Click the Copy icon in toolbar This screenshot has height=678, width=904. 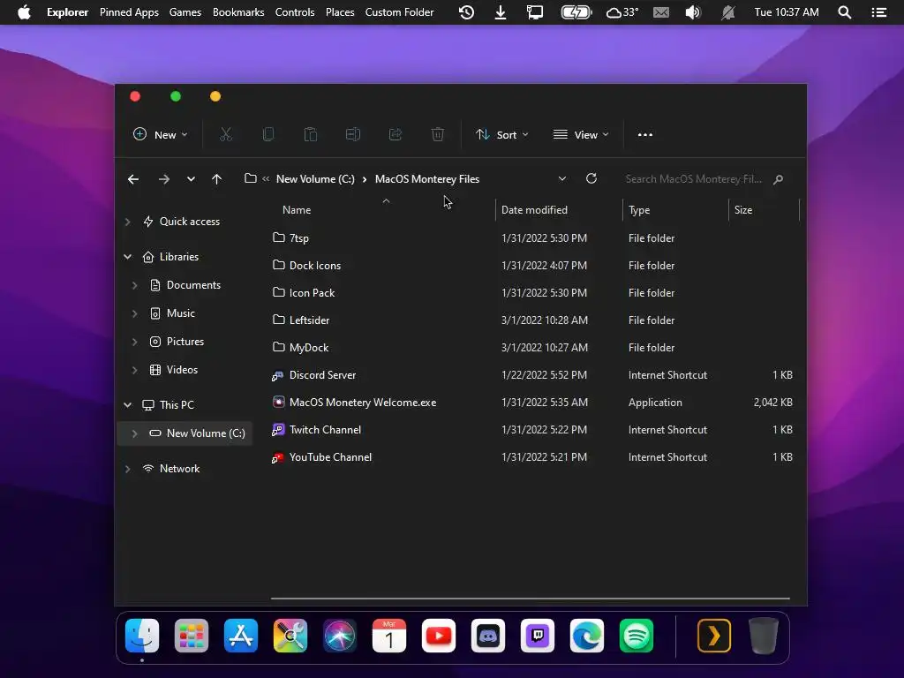tap(268, 134)
